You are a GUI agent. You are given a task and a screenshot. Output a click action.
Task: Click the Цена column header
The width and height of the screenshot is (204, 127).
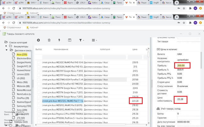pyautogui.click(x=135, y=49)
